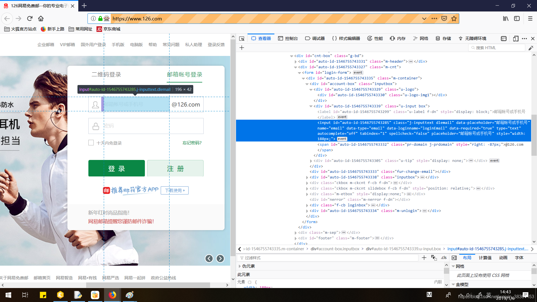This screenshot has height=302, width=537.
Task: Expand the footer div node
Action: tap(296, 238)
